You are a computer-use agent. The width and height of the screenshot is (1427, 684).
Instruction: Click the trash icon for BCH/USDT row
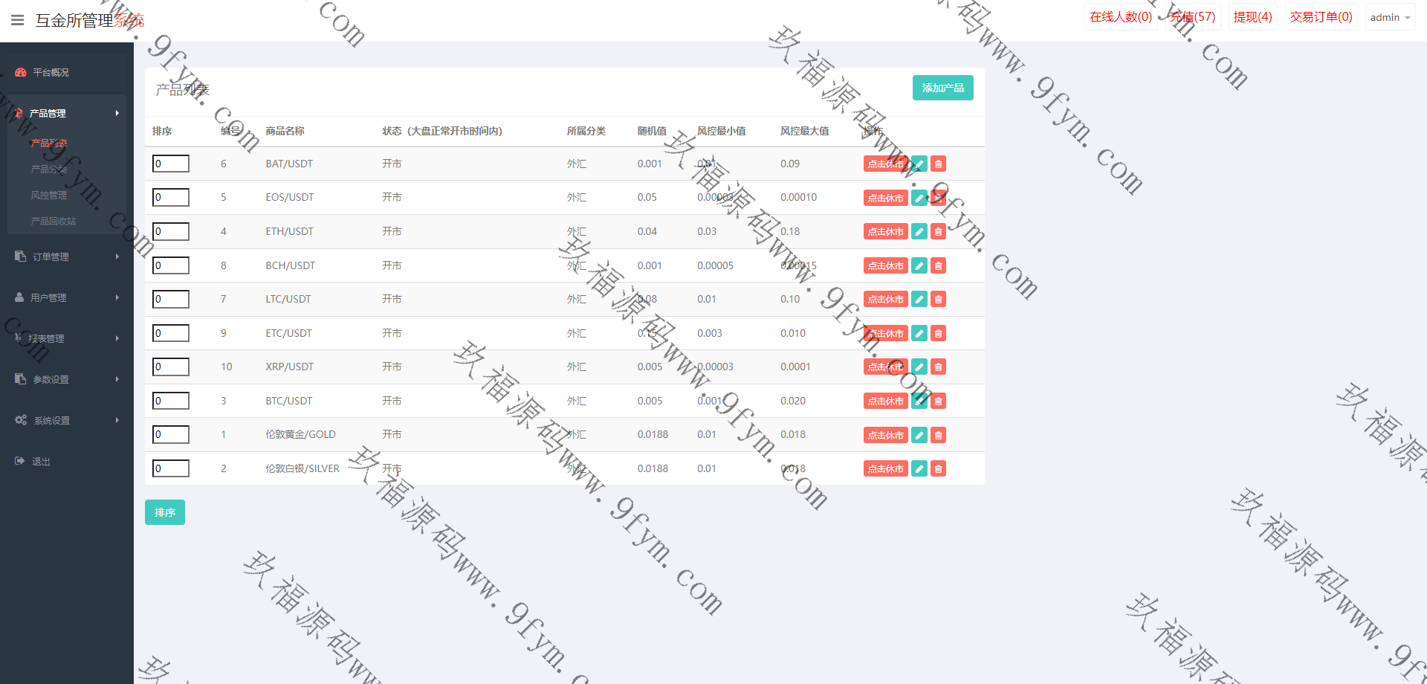[x=939, y=266]
